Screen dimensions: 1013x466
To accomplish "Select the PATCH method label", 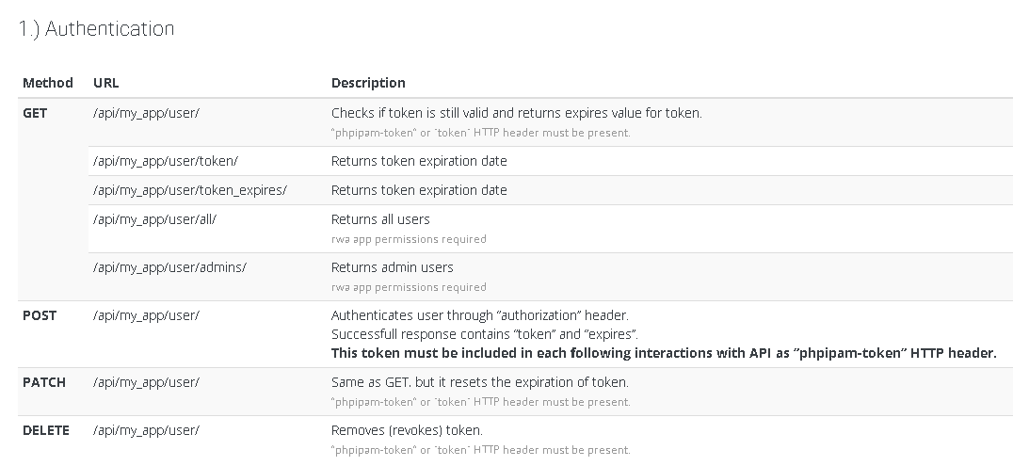I will pos(44,382).
